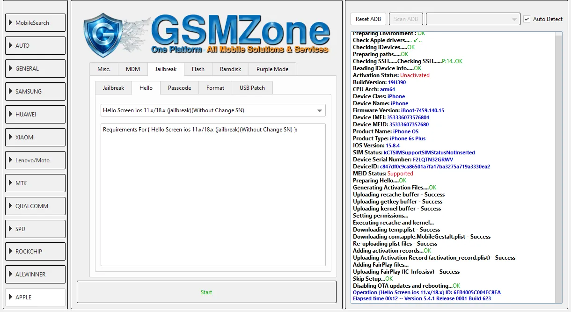Expand the HUAWEI section arrow

tap(11, 115)
